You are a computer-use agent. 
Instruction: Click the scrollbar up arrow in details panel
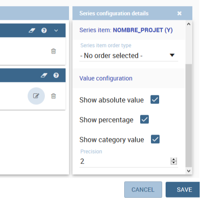189,24
